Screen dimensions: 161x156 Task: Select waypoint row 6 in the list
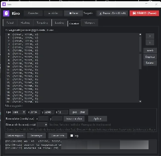(72, 54)
